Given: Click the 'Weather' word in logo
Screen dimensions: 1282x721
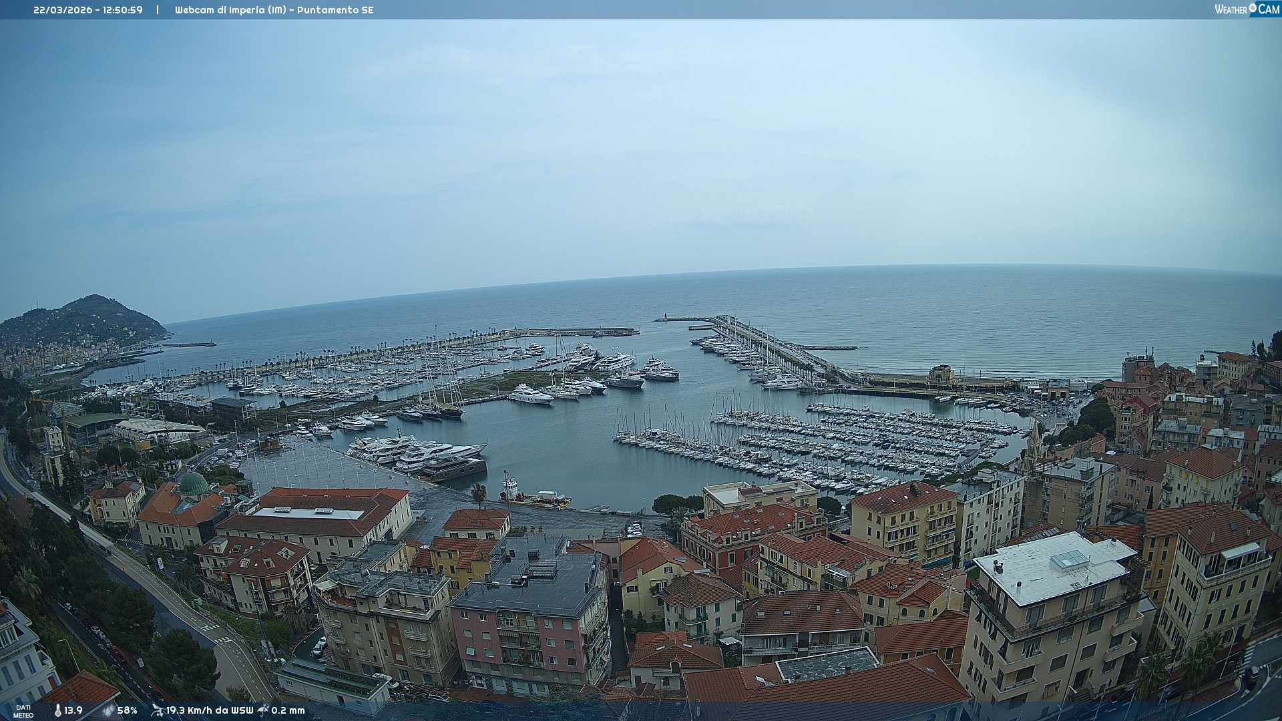Looking at the screenshot, I should (x=1231, y=9).
